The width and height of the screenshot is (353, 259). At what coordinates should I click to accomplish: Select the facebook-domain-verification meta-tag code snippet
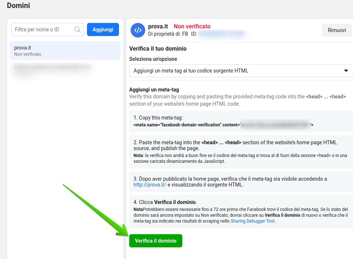pos(222,125)
